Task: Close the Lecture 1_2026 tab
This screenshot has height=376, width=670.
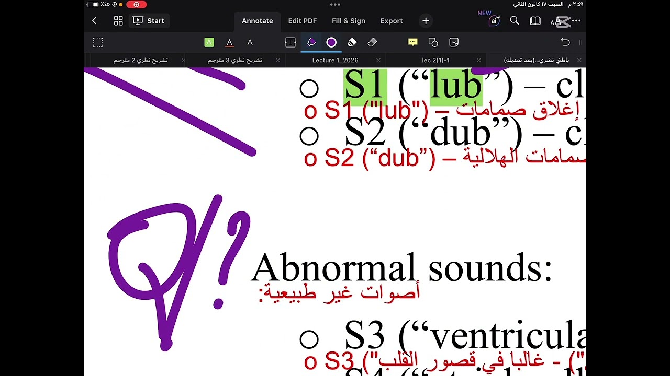Action: 378,60
